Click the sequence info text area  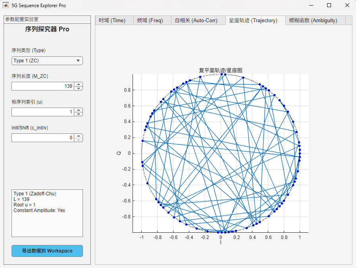[x=47, y=213]
